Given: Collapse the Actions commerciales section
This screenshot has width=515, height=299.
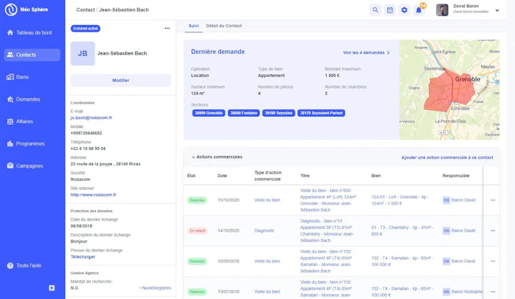Looking at the screenshot, I should (x=193, y=157).
